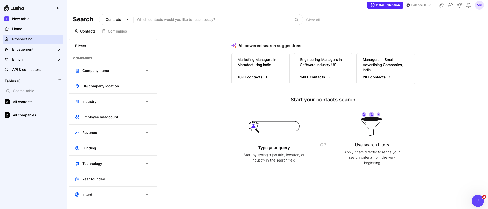Expand Funding filter with plus
The height and width of the screenshot is (209, 488).
pos(147,148)
